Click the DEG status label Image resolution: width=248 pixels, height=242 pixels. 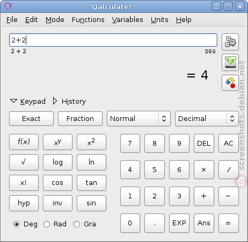[x=210, y=52]
